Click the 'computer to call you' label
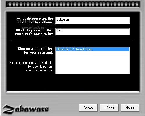This screenshot has width=145, height=116. 36,22
